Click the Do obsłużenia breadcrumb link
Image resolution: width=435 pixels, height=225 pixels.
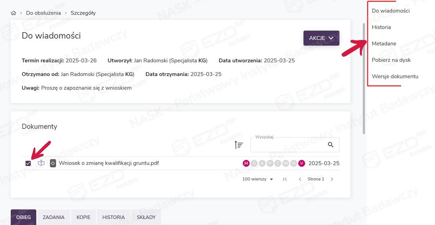tap(43, 13)
